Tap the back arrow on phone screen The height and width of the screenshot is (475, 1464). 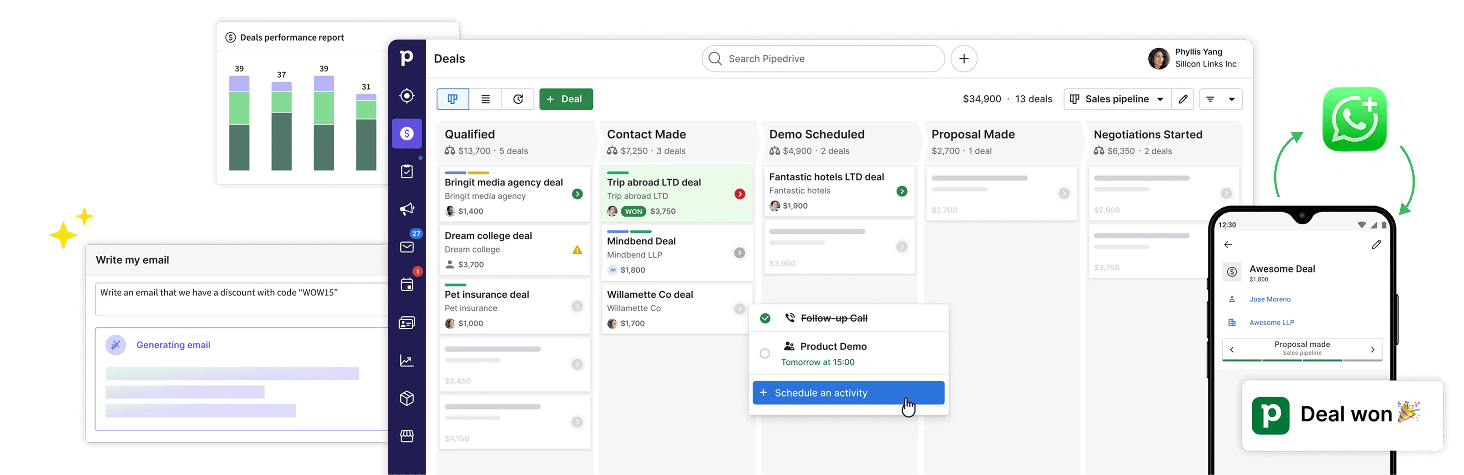pyautogui.click(x=1228, y=245)
